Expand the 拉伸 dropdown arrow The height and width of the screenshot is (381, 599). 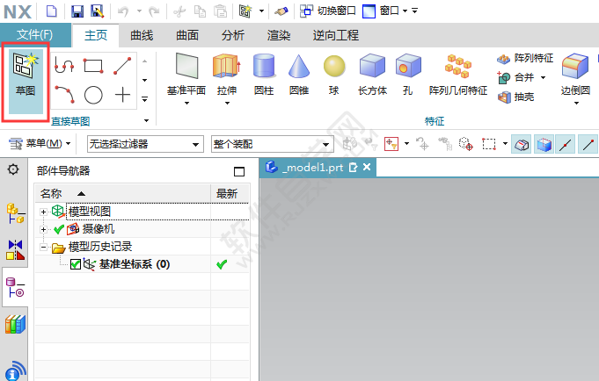click(x=227, y=103)
